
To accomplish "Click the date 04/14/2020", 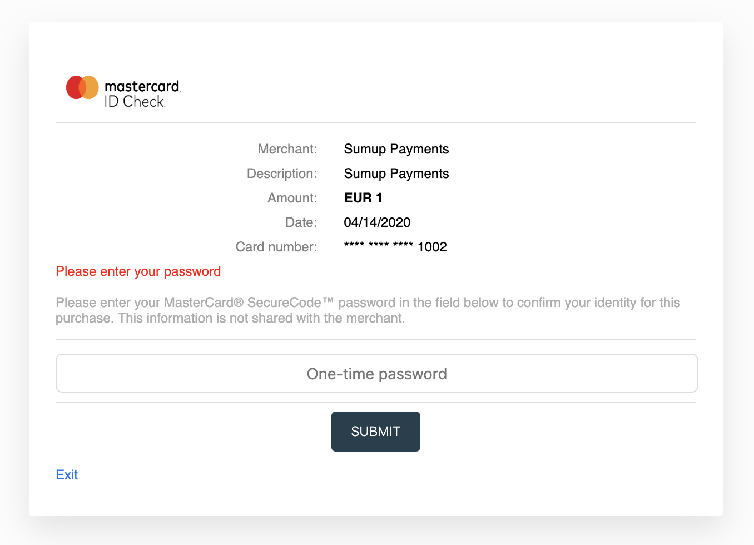I will pos(377,222).
